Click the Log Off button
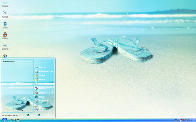This screenshot has height=122, width=196. click(x=31, y=115)
